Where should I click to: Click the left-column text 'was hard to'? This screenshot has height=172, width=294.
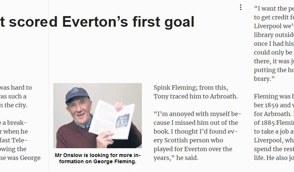[16, 88]
